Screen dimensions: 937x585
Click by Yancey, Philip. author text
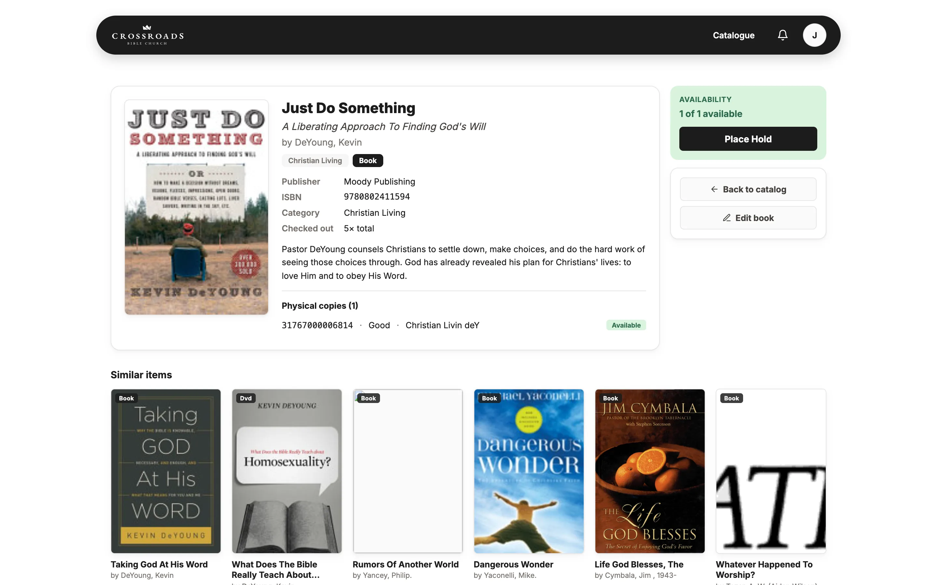pyautogui.click(x=382, y=575)
